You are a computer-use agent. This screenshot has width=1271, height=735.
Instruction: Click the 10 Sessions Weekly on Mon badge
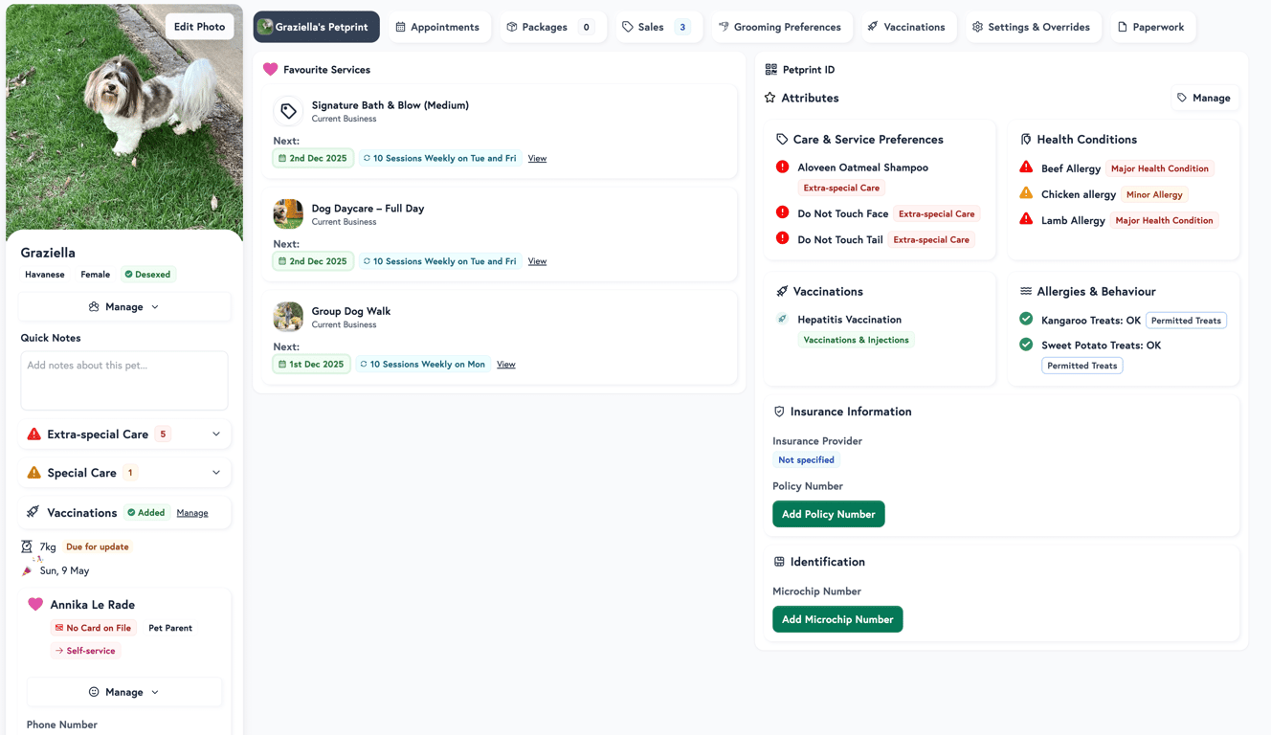click(423, 365)
